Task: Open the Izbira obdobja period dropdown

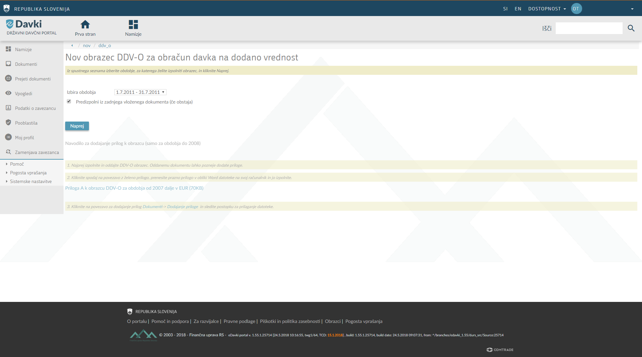Action: (140, 92)
